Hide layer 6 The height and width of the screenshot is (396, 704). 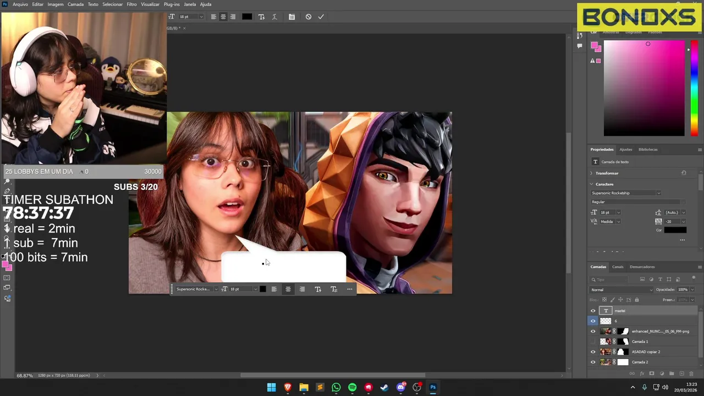[x=593, y=321]
